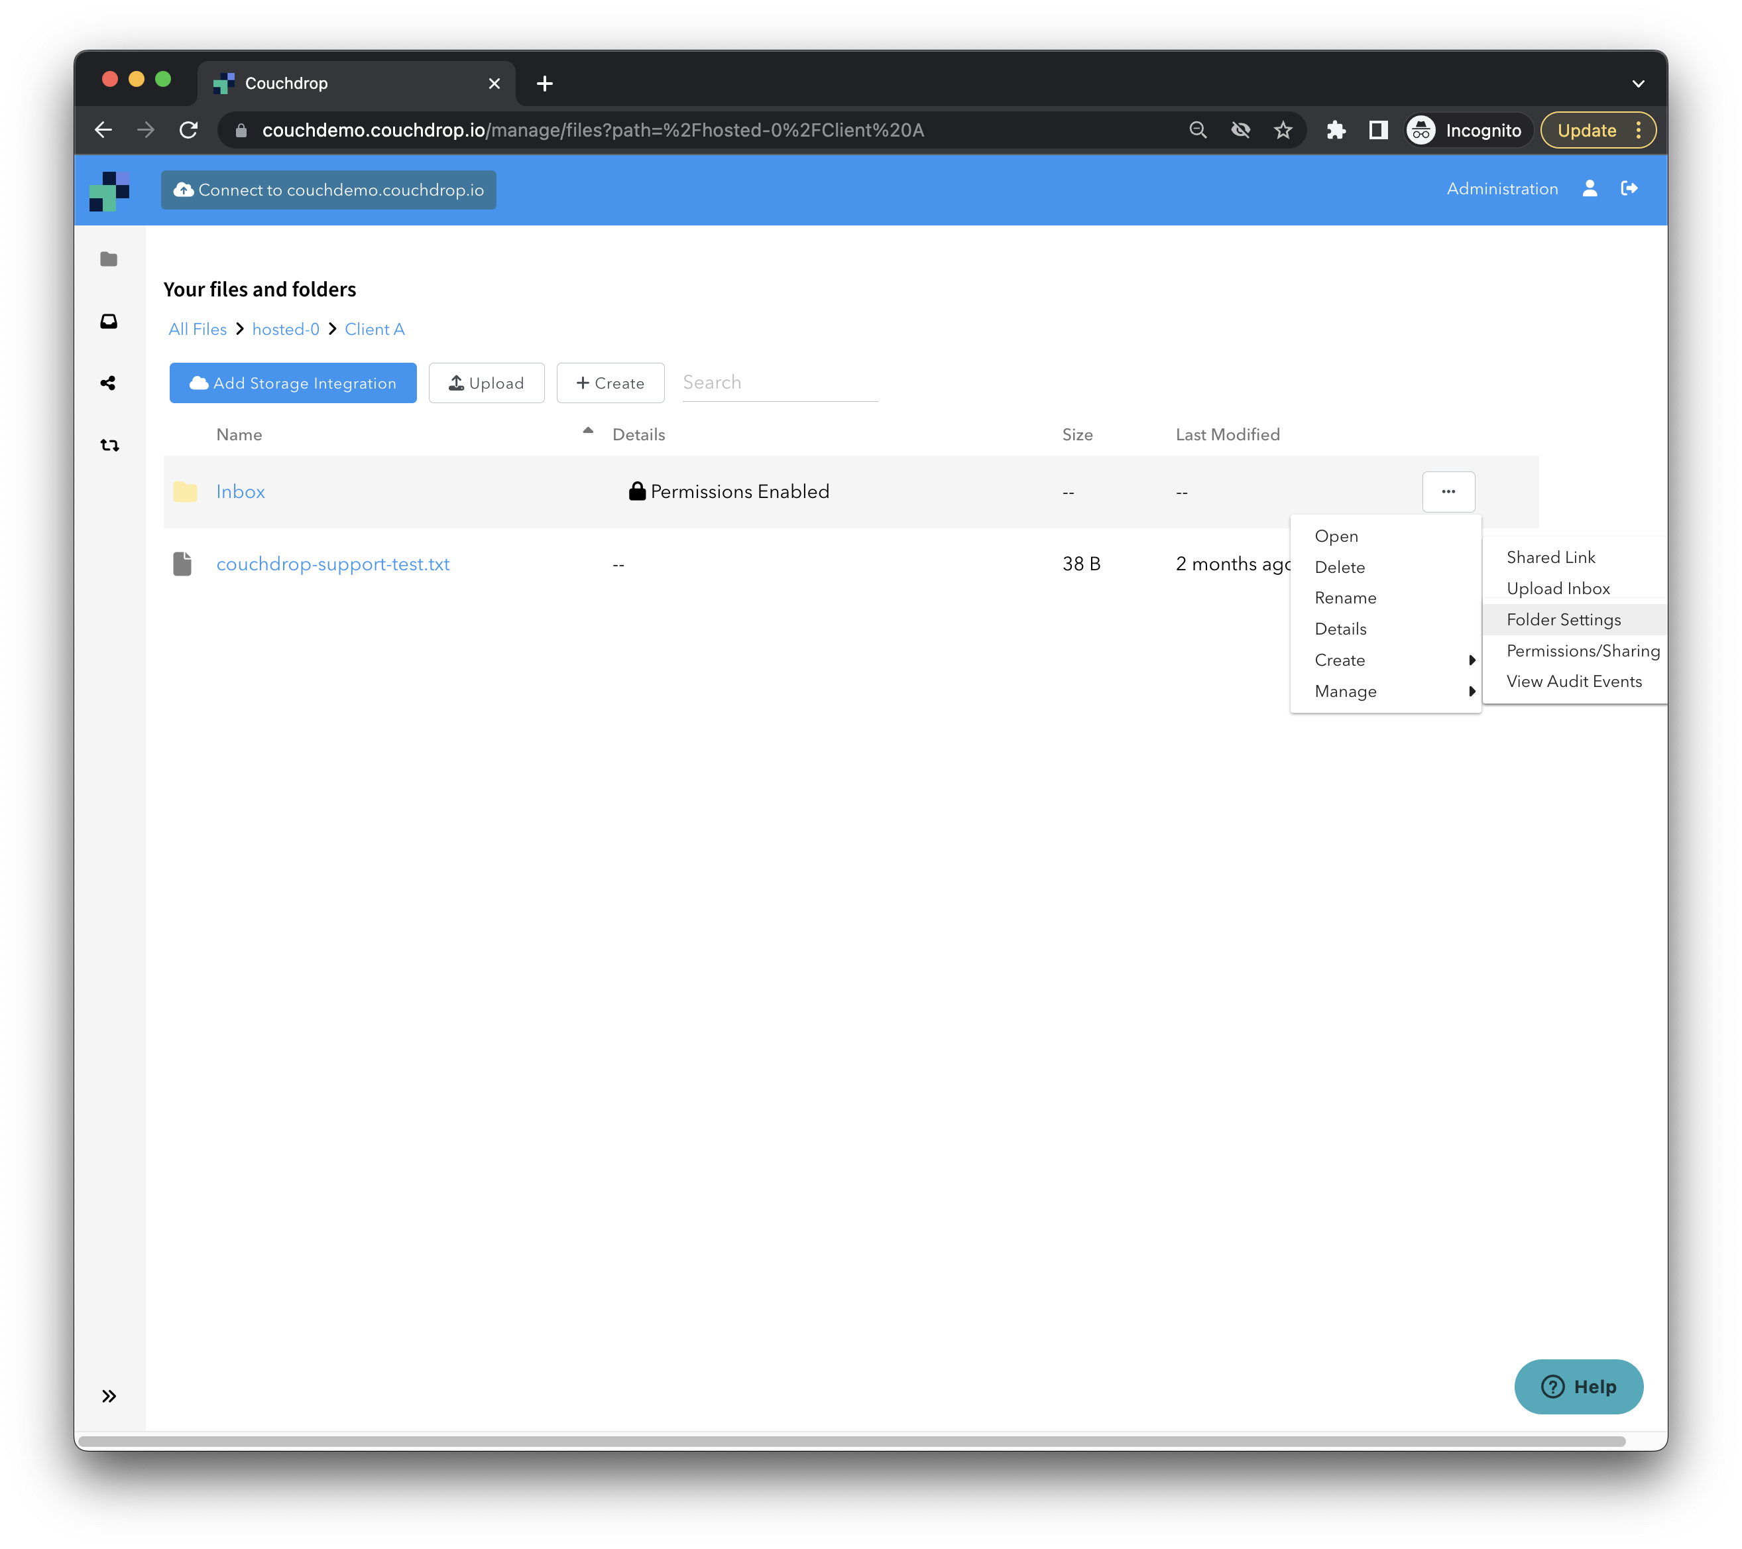Click the browser forward arrow

click(x=146, y=129)
